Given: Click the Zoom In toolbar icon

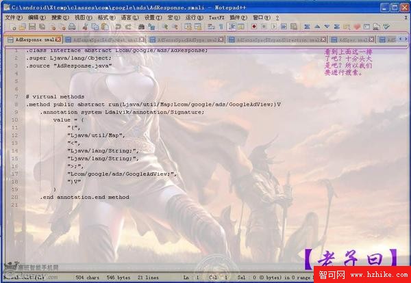Looking at the screenshot, I should 164,27.
